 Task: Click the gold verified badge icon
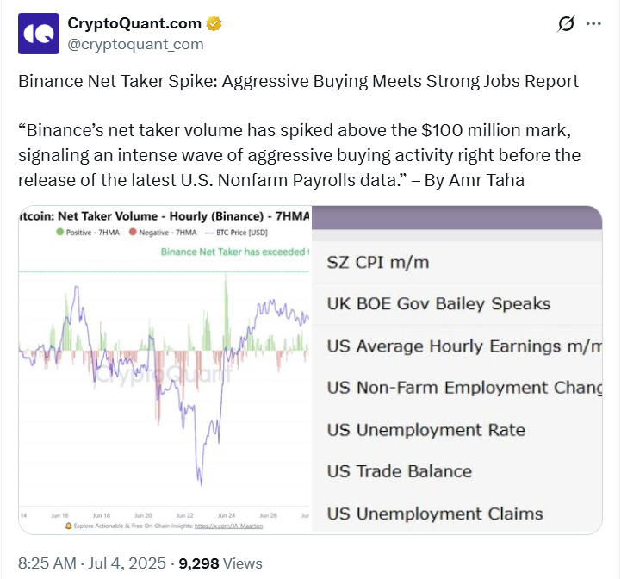coord(214,24)
